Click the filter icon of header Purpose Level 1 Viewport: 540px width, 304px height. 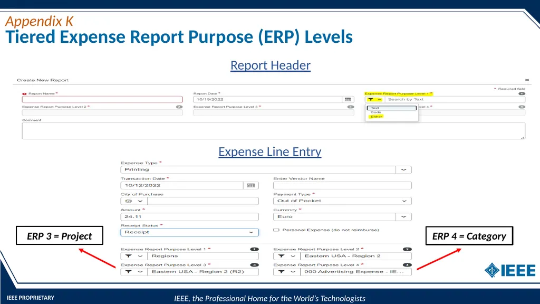click(371, 99)
